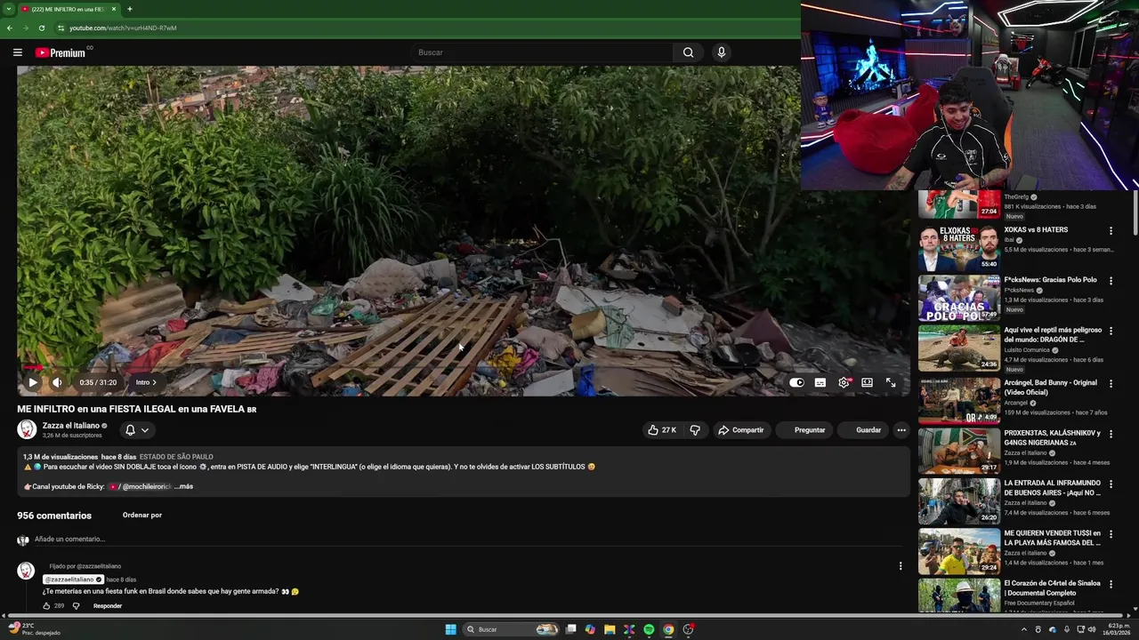Dislike the pinned @zazzaelitaliano comment
Screen dimensions: 1139x640
(76, 606)
